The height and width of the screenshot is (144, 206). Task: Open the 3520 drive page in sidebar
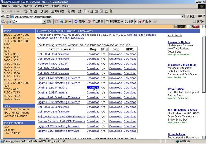7,44
